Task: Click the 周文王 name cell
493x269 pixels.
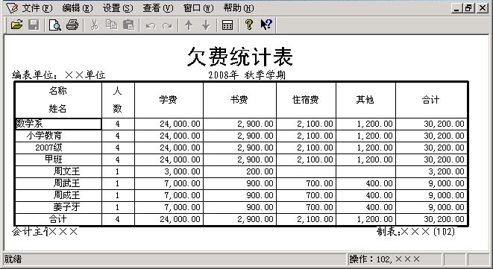Action: tap(58, 171)
